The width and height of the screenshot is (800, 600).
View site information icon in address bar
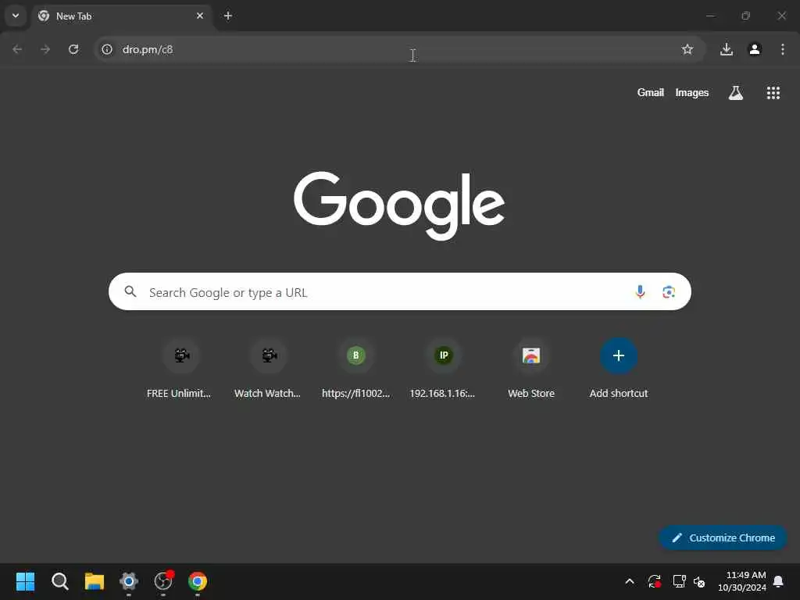106,49
